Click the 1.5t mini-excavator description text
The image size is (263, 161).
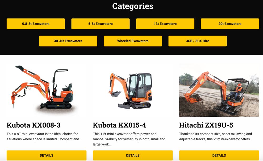pos(129,139)
